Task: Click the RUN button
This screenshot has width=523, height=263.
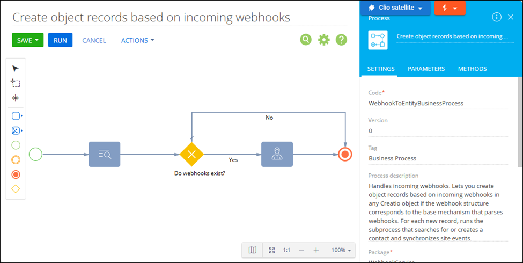Action: click(60, 40)
